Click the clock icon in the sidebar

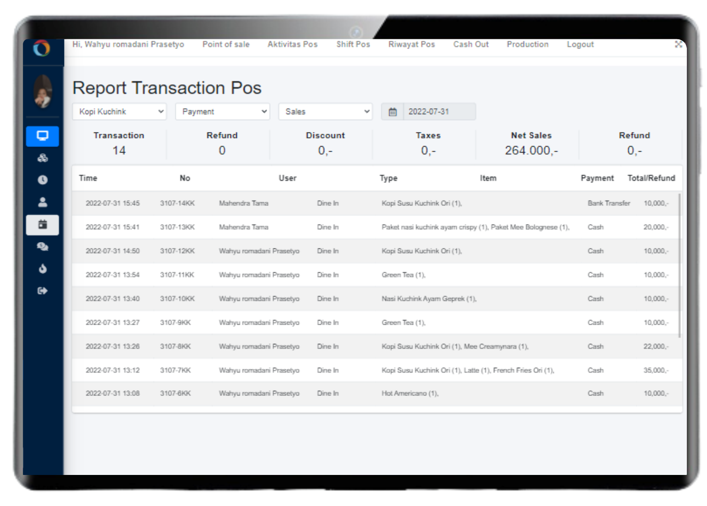tap(43, 180)
